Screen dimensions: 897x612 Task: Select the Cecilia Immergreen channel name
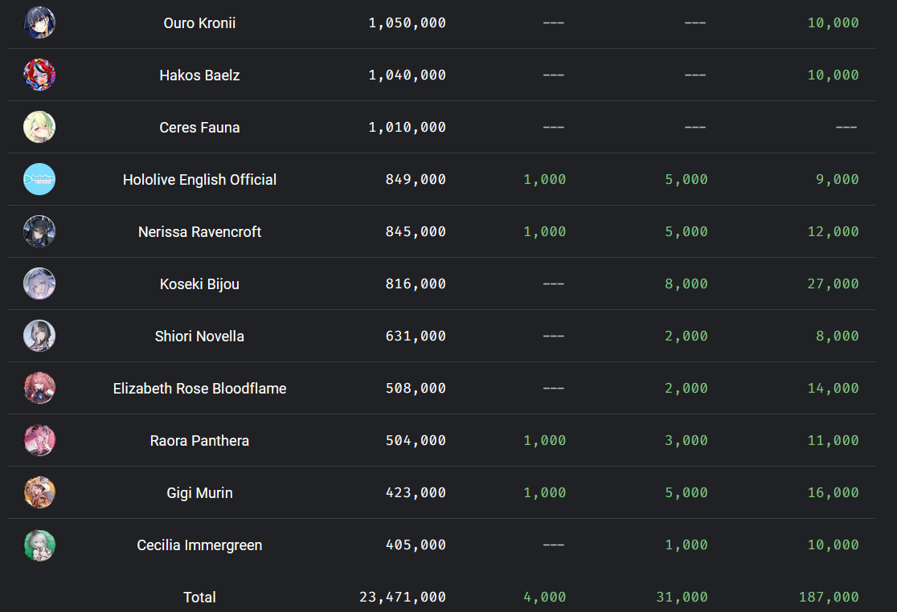199,545
